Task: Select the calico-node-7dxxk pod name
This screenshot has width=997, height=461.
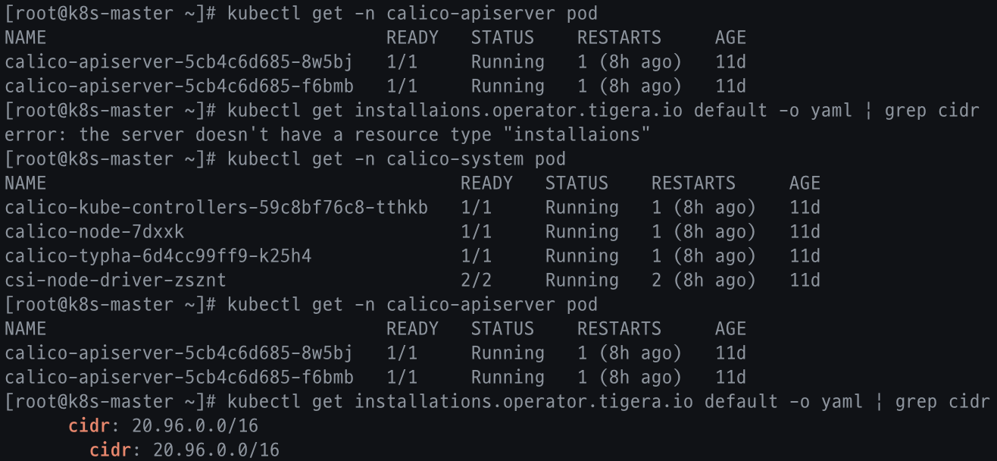Action: pos(94,232)
